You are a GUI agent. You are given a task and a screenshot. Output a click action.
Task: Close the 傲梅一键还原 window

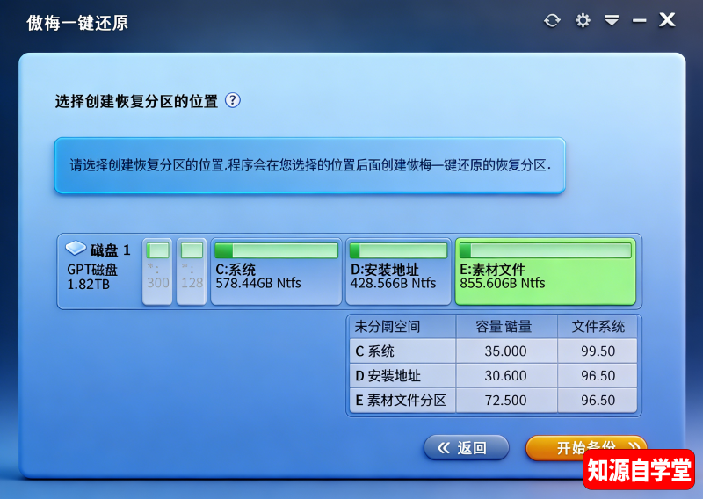[668, 19]
